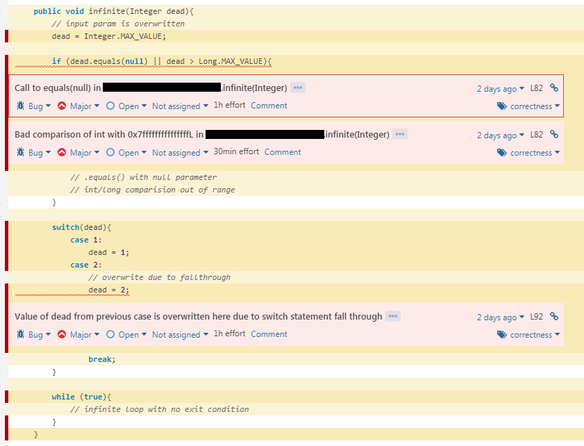Click L82 line label on Bad comparison issue

click(536, 135)
